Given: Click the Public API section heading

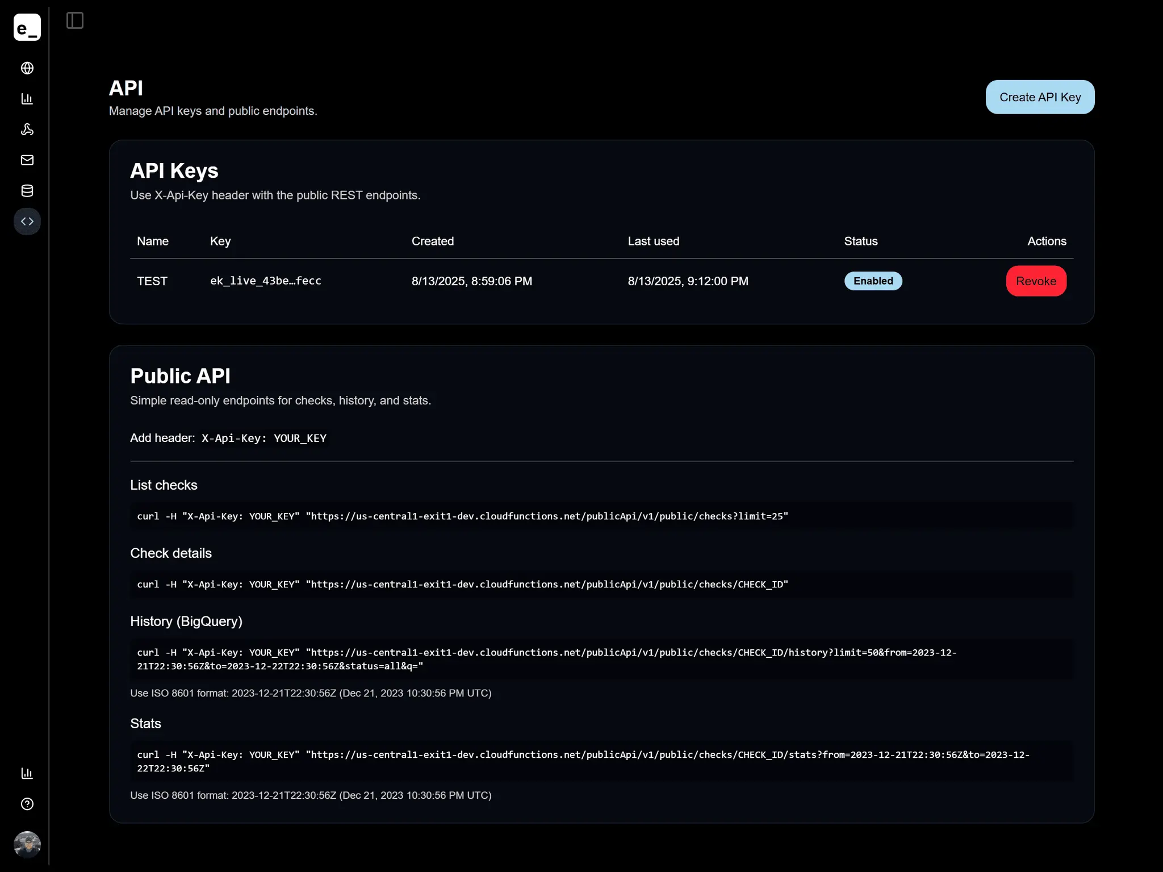Looking at the screenshot, I should 180,376.
